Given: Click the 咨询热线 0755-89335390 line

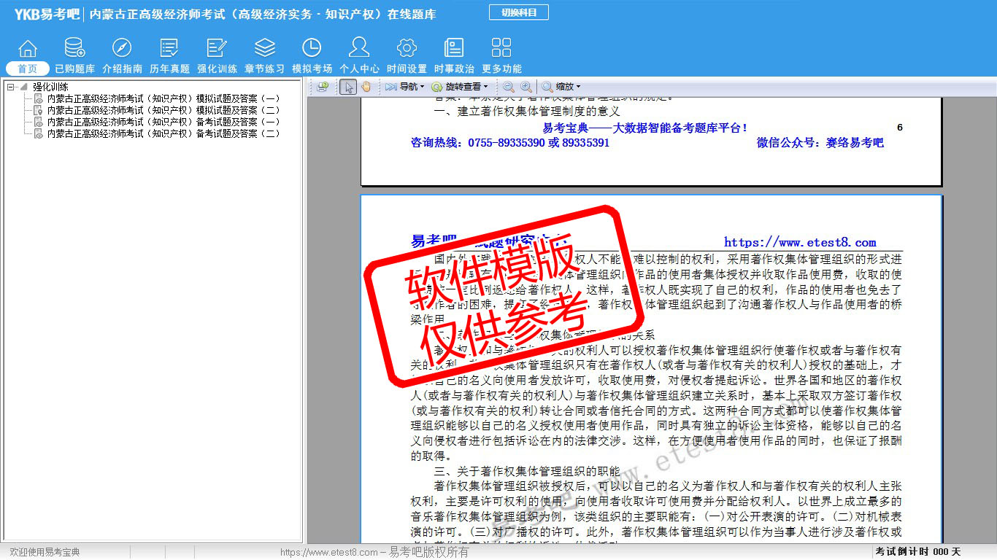Looking at the screenshot, I should pyautogui.click(x=510, y=143).
